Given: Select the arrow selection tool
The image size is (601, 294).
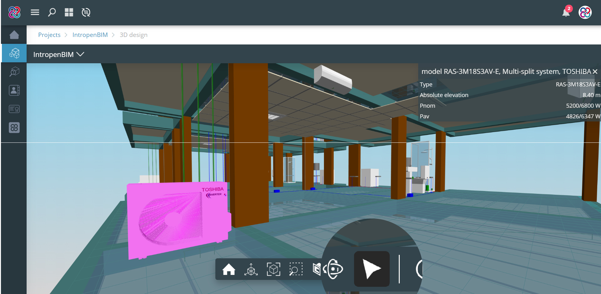Looking at the screenshot, I should (x=371, y=269).
